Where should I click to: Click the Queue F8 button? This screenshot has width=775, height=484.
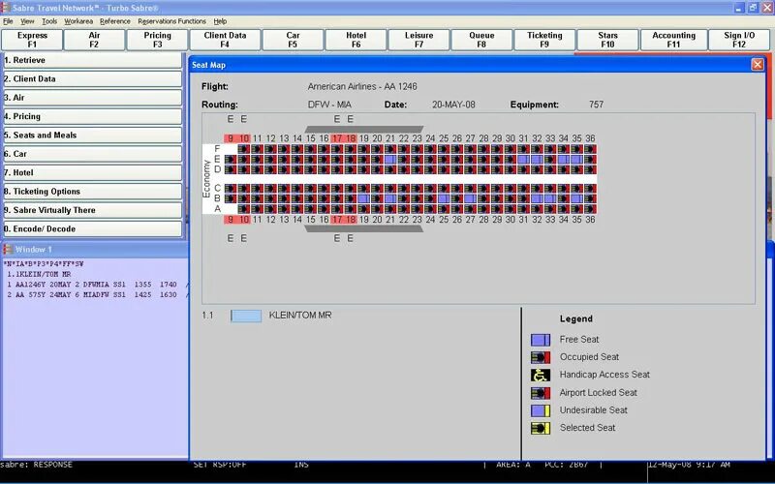tap(481, 40)
